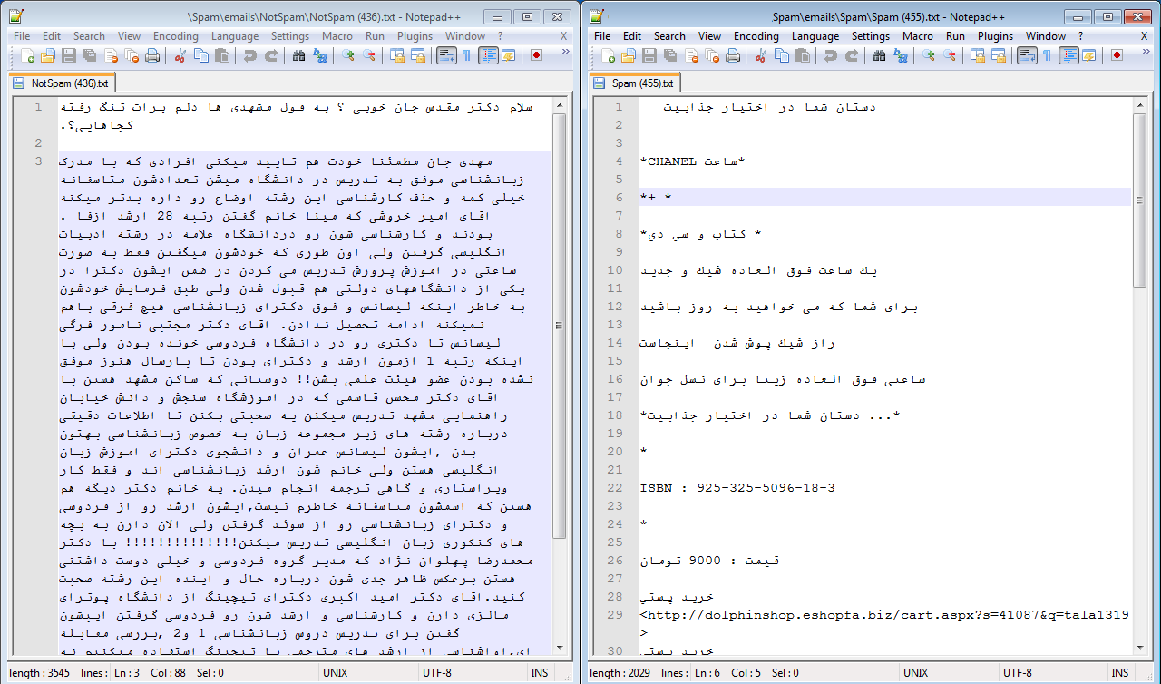Click Replace icon in NotSpam (436) window

coord(319,55)
